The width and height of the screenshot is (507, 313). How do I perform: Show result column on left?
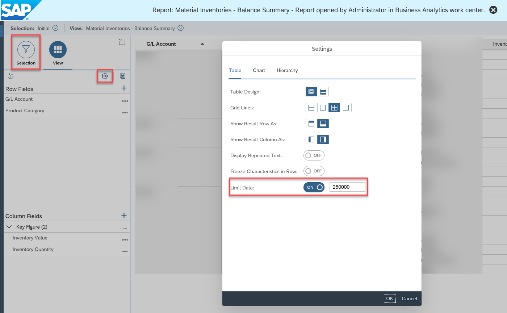point(311,139)
